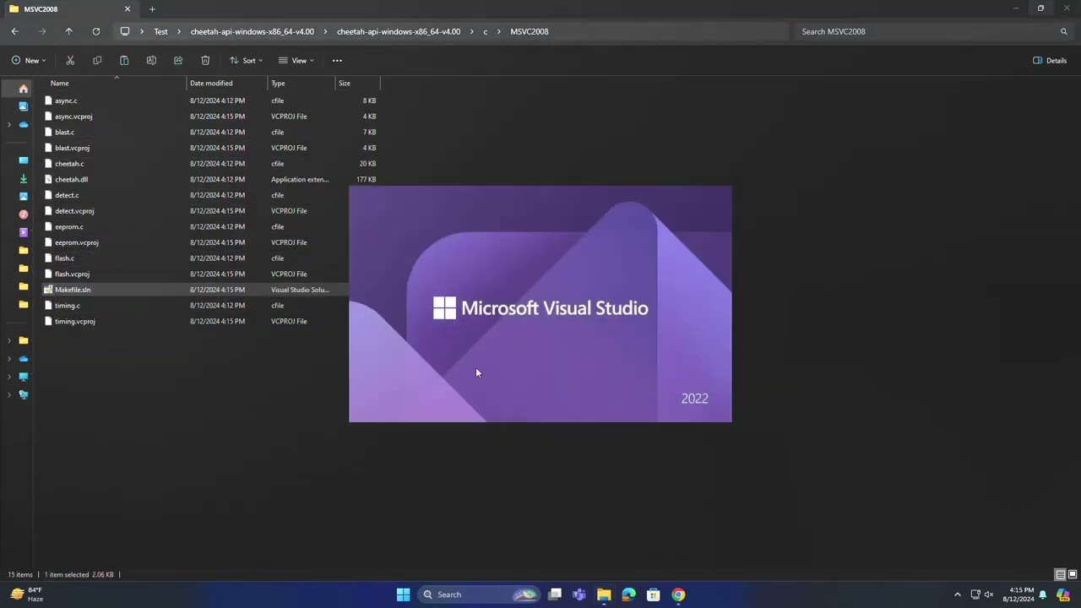Open the View dropdown
This screenshot has height=608, width=1081.
tap(296, 61)
